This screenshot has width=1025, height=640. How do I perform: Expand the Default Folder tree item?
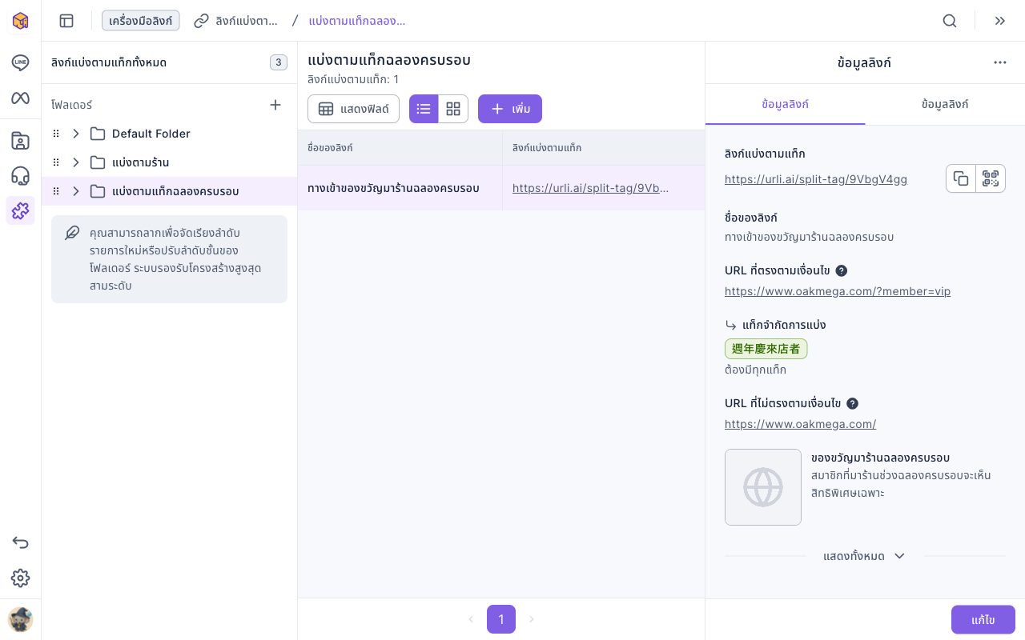[x=76, y=134]
